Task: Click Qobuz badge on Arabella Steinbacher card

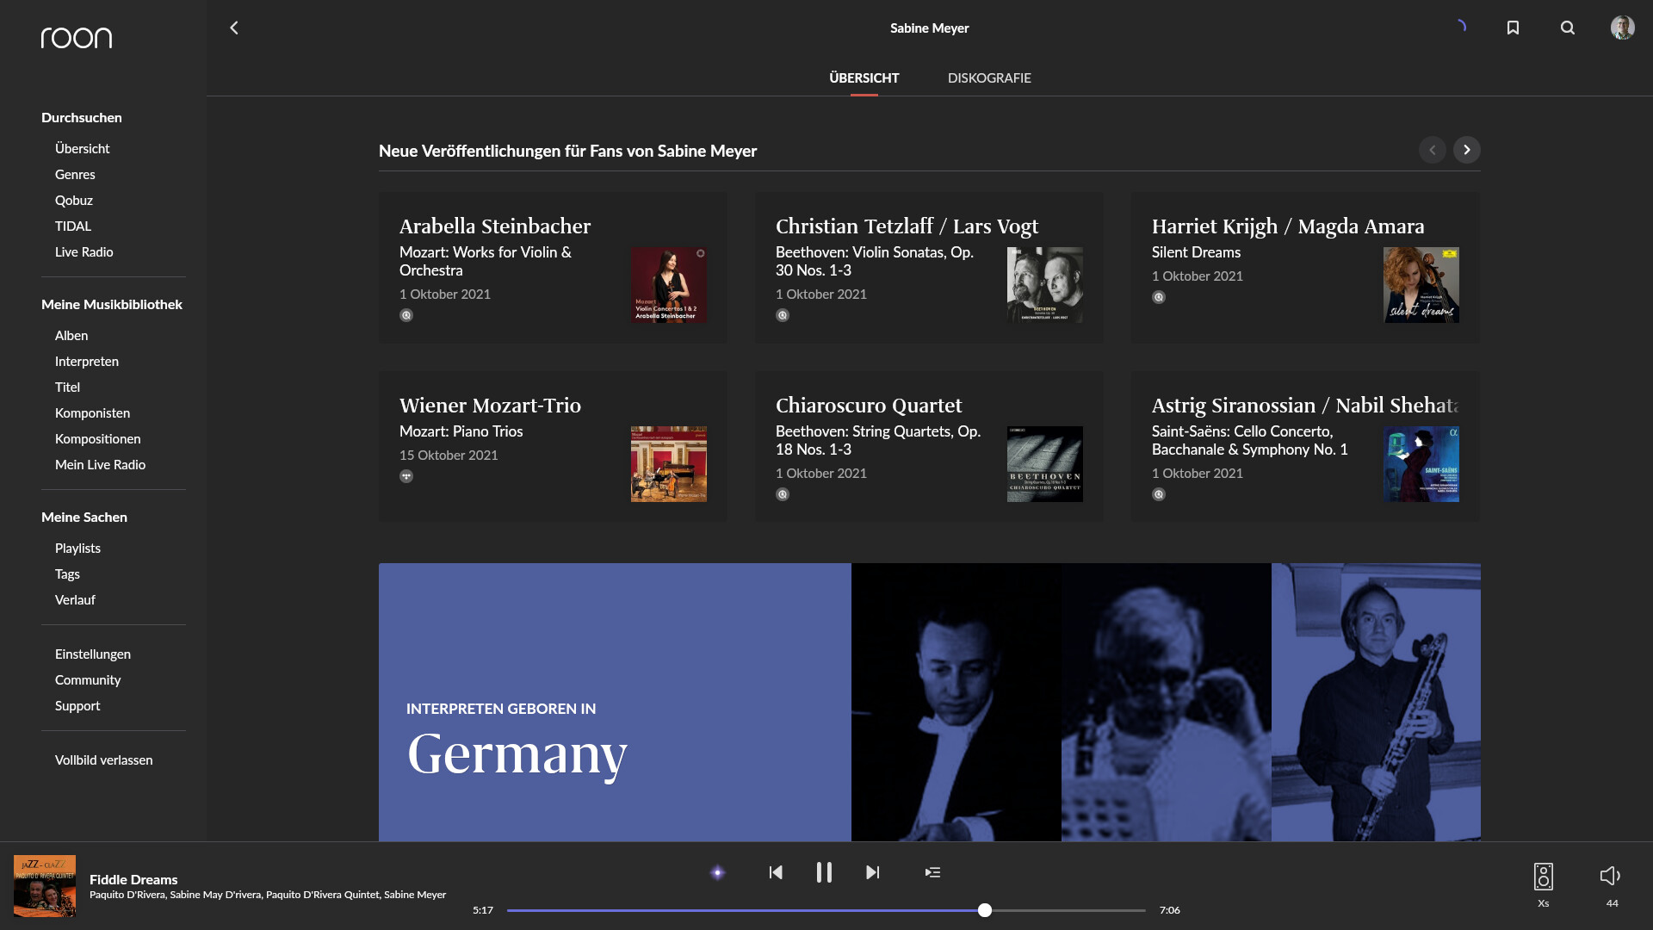Action: coord(406,315)
